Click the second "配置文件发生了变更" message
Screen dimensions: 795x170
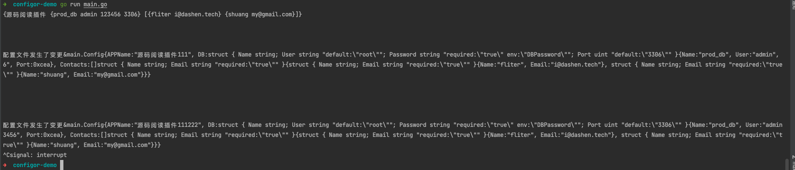[x=33, y=125]
